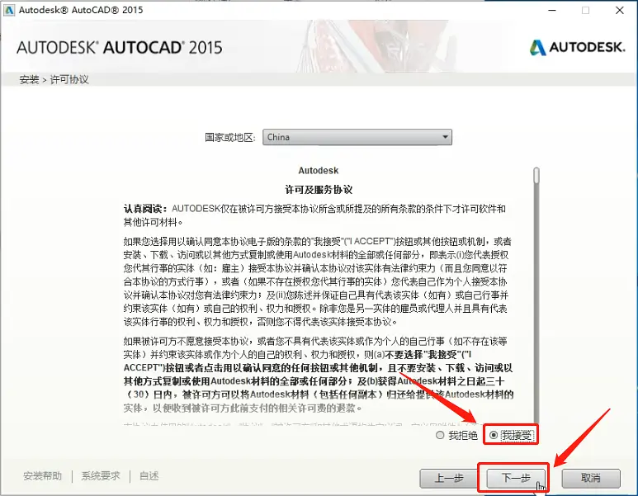Click the 国家或地区 label text
The height and width of the screenshot is (496, 638).
click(230, 138)
